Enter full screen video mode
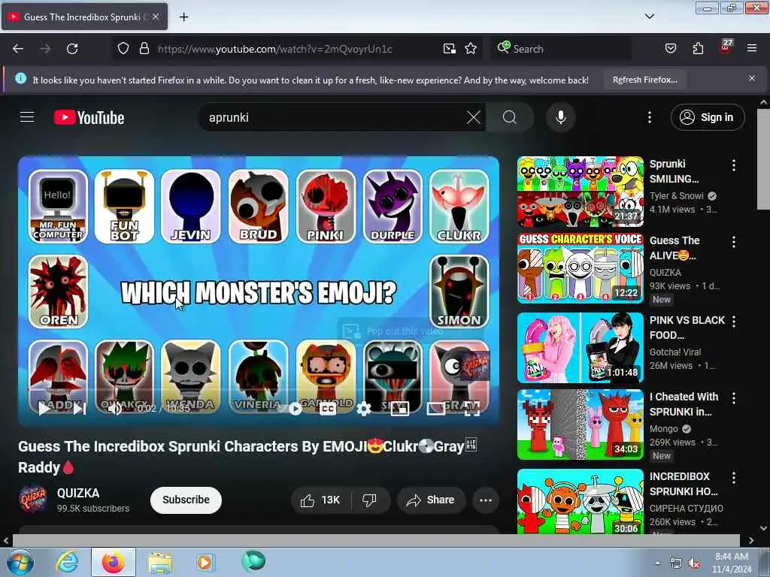Screen dimensions: 770x577 pyautogui.click(x=472, y=408)
